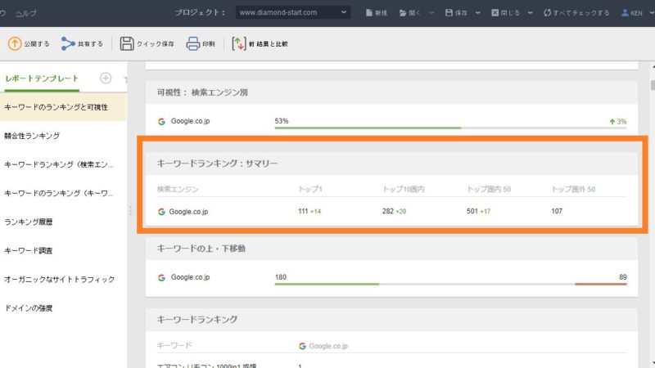Click Google icon in keyword movement row

coord(161,277)
